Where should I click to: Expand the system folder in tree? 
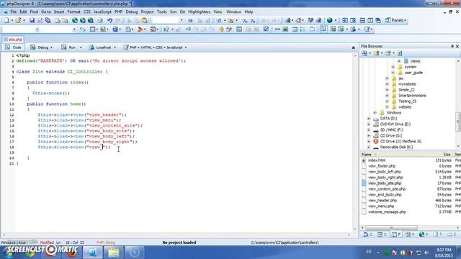pos(393,67)
